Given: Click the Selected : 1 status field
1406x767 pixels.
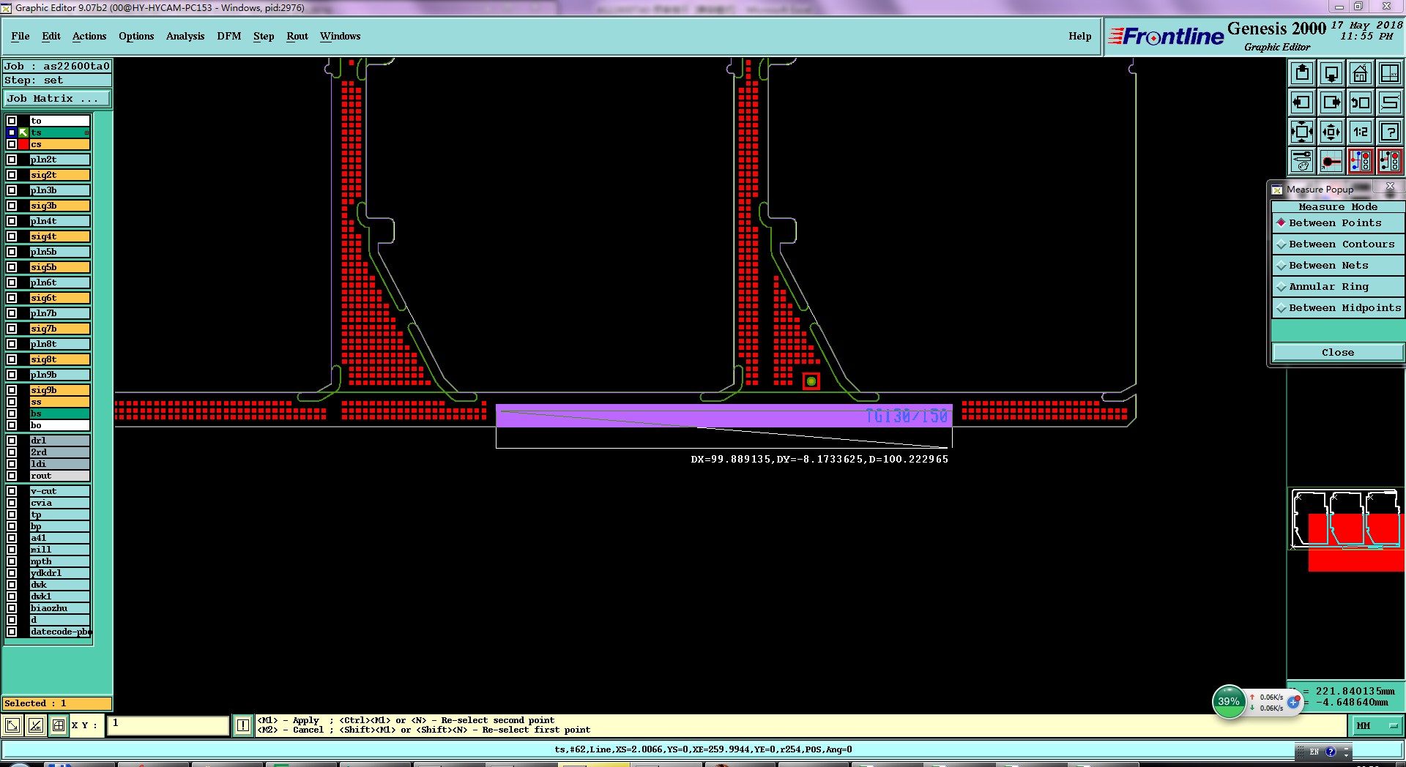Looking at the screenshot, I should tap(57, 703).
